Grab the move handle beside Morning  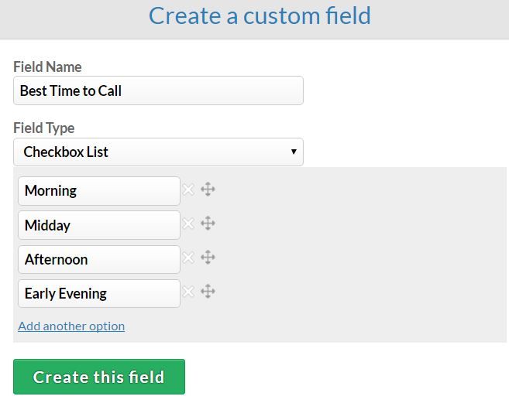(x=208, y=190)
